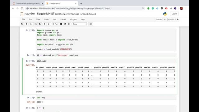Click the pd.read_csv code cell
This screenshot has height=112, width=199.
(106, 55)
